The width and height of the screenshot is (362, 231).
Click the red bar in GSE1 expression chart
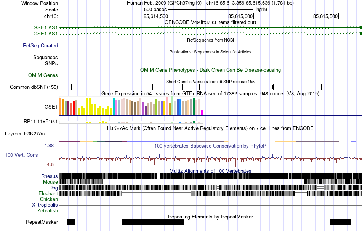(74, 107)
